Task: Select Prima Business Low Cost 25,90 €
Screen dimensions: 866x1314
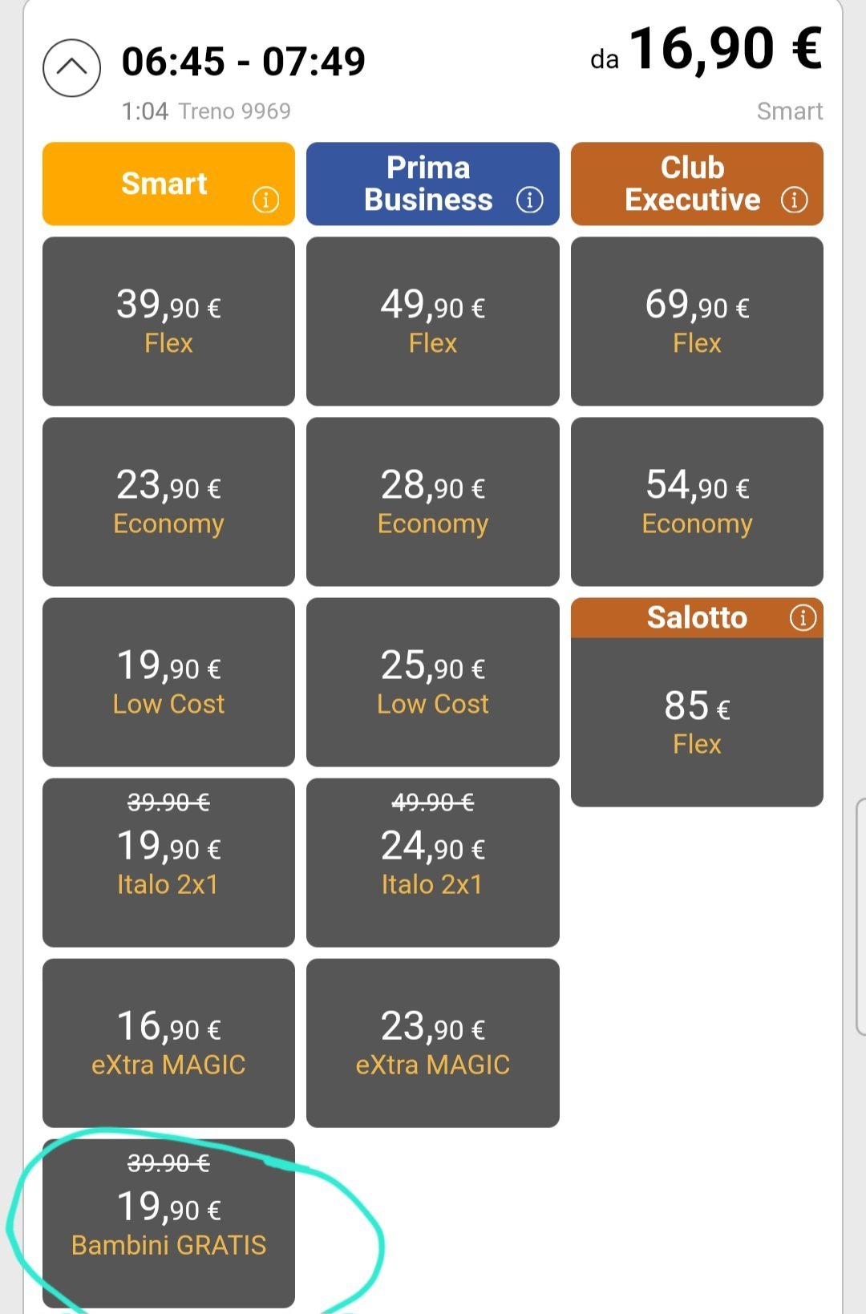Action: pos(432,682)
